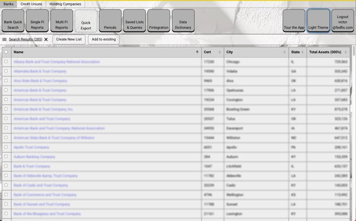The width and height of the screenshot is (356, 221).
Task: Open Alva State Bank & Trust Company link
Action: click(40, 81)
